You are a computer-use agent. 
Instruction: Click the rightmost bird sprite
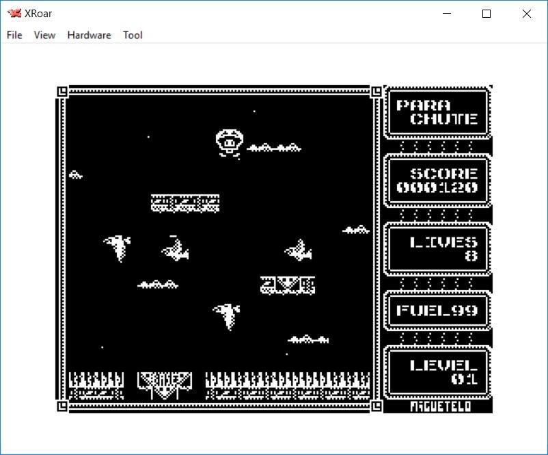[298, 250]
